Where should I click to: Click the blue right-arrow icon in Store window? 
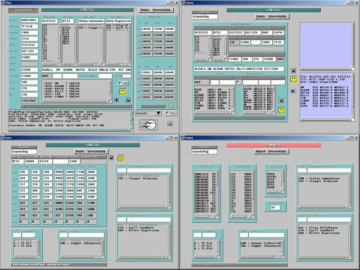pos(293,91)
